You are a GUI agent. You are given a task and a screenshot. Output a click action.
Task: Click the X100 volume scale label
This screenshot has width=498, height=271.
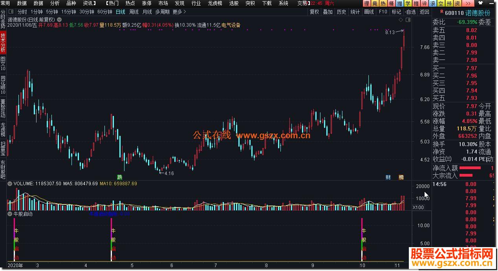[418, 207]
